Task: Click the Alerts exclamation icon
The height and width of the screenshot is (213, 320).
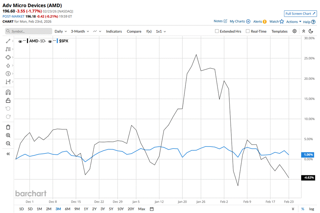Action: (x=265, y=22)
